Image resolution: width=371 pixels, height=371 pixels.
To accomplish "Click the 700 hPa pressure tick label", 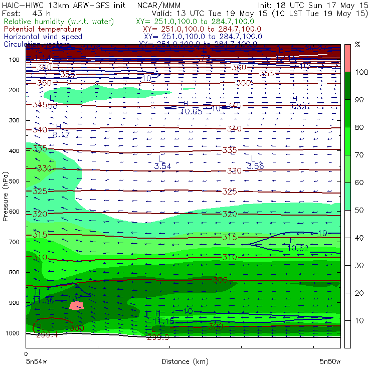I will point(14,242).
